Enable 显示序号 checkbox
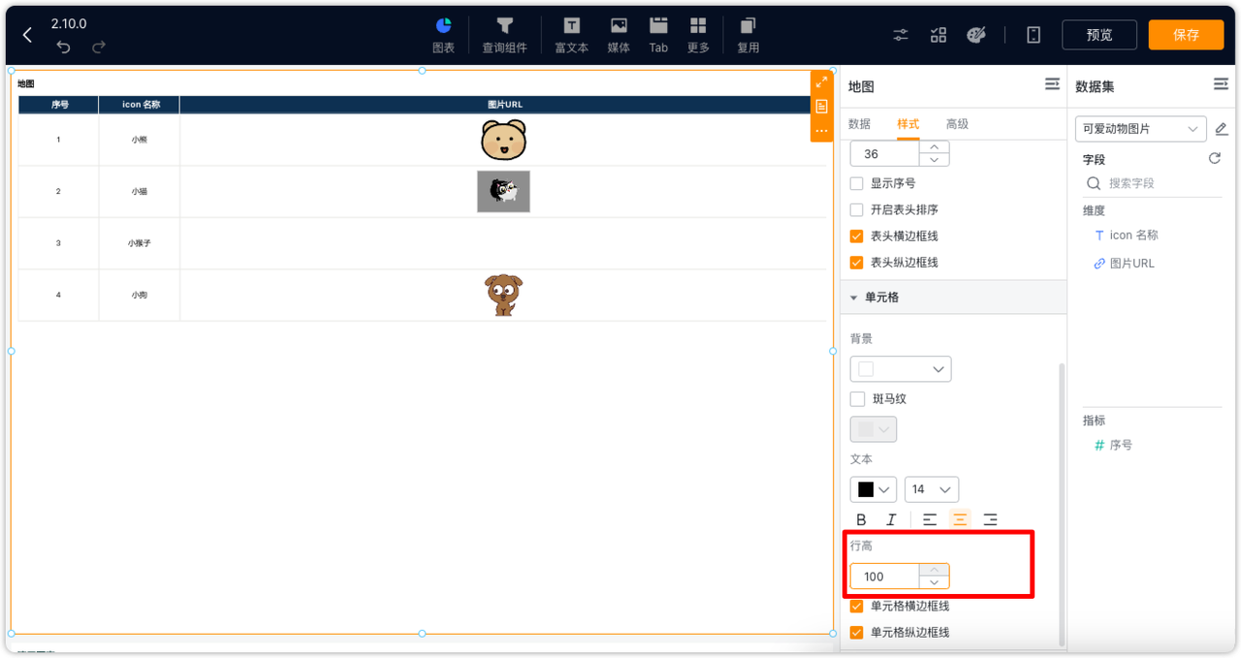Screen dimensions: 1241x658 pyautogui.click(x=856, y=183)
